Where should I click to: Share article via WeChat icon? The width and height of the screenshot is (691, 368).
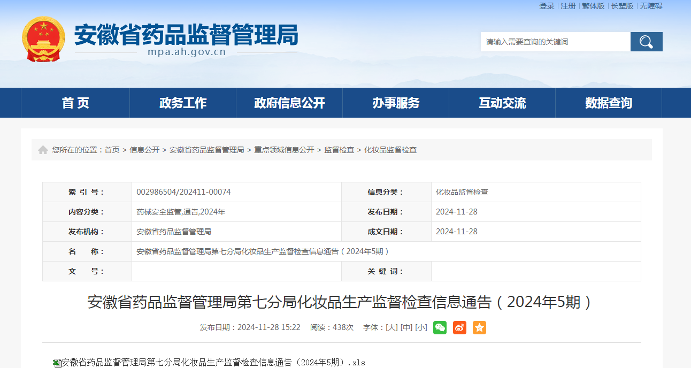(440, 327)
